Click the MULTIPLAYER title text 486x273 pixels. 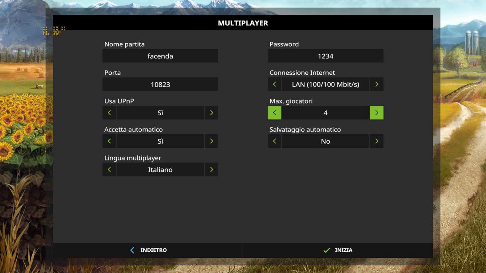[243, 23]
